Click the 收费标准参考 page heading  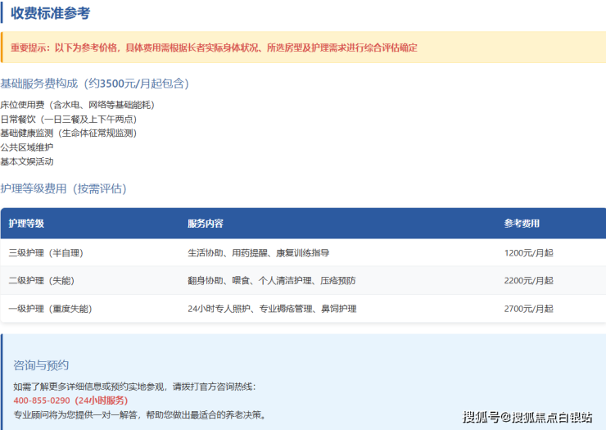[x=50, y=13]
